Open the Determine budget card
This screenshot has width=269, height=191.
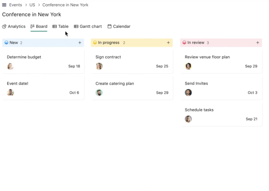pyautogui.click(x=43, y=62)
